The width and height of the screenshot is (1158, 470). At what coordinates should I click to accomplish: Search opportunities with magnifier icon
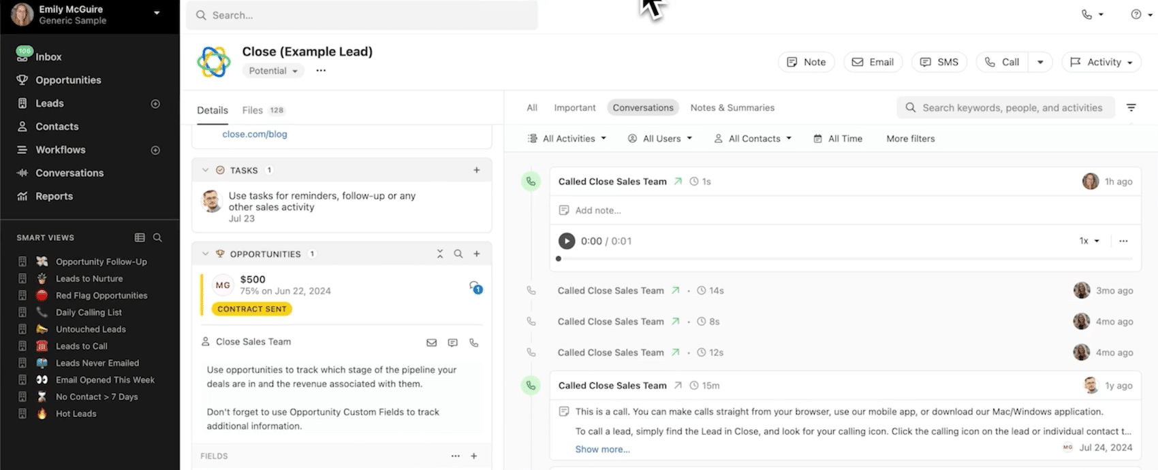click(x=458, y=254)
